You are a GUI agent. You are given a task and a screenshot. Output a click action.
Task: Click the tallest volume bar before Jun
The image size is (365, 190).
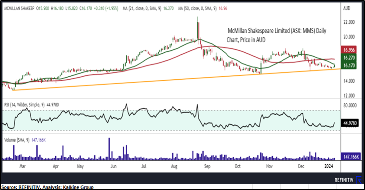(110, 149)
